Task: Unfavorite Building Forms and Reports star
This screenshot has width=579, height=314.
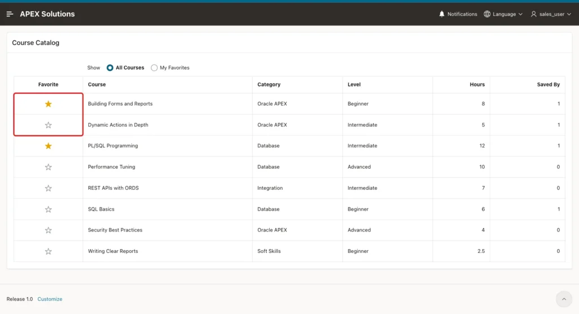Action: click(49, 104)
